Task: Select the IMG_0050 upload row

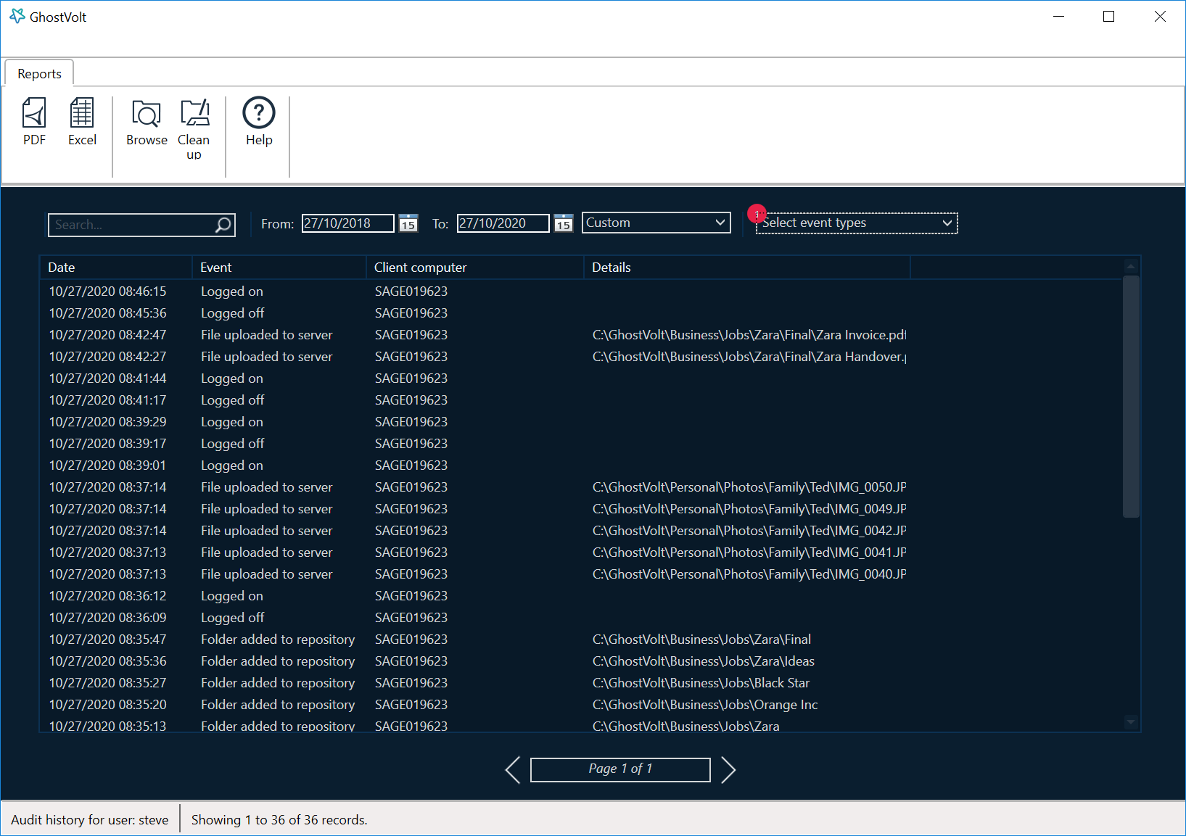Action: coord(580,487)
